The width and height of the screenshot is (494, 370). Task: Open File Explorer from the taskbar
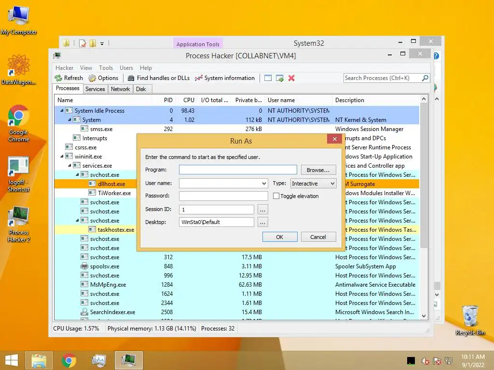pos(39,360)
